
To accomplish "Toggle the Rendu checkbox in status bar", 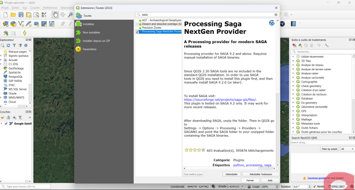I will [x=314, y=186].
